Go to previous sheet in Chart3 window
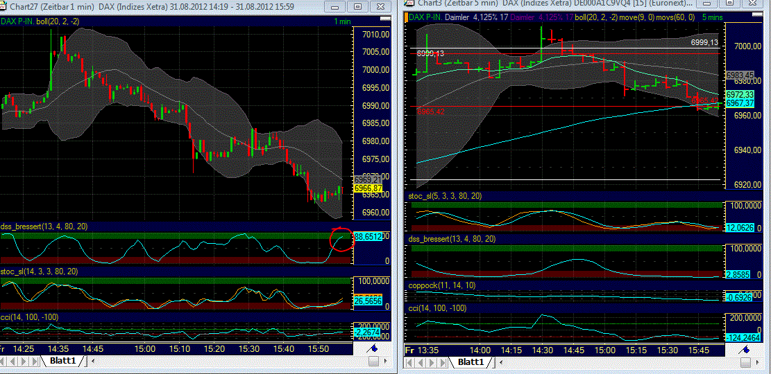 click(x=420, y=362)
